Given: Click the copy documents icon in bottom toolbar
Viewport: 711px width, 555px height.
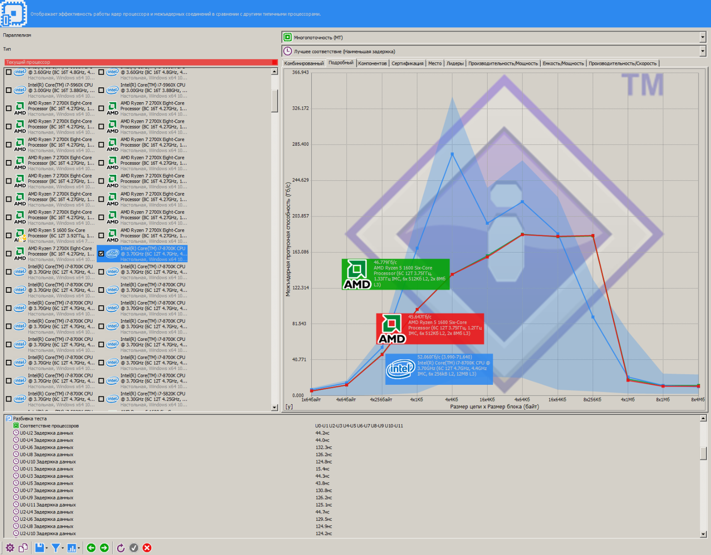Looking at the screenshot, I should pos(23,548).
